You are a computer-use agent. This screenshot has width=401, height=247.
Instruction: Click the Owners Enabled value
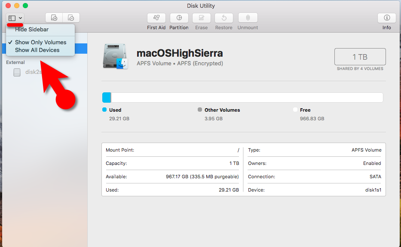coord(372,163)
